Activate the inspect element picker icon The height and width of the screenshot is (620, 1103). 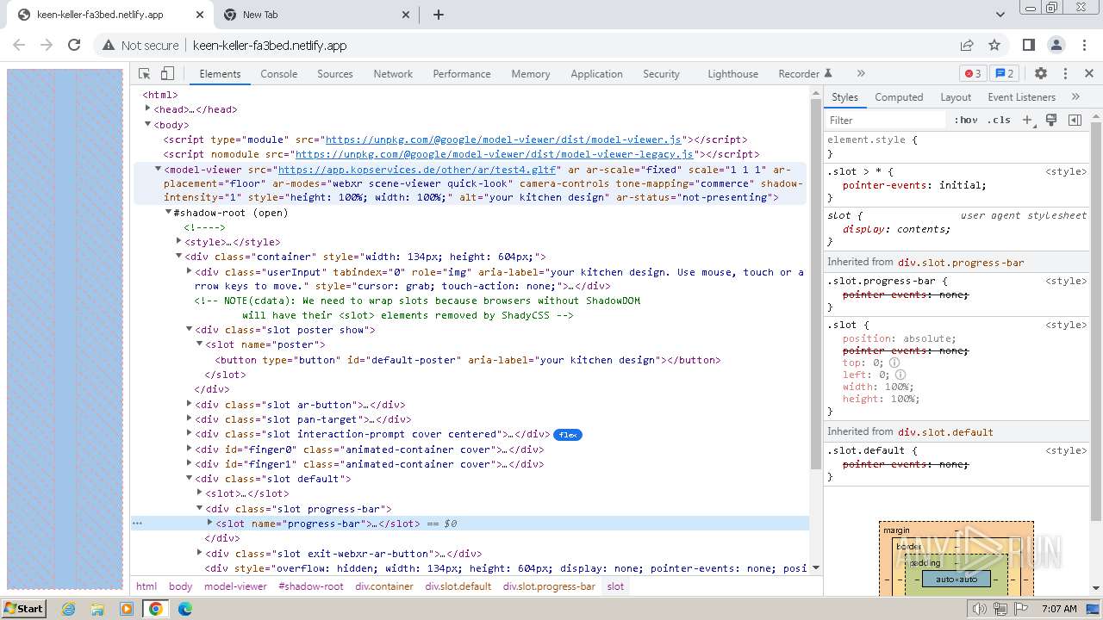[145, 74]
